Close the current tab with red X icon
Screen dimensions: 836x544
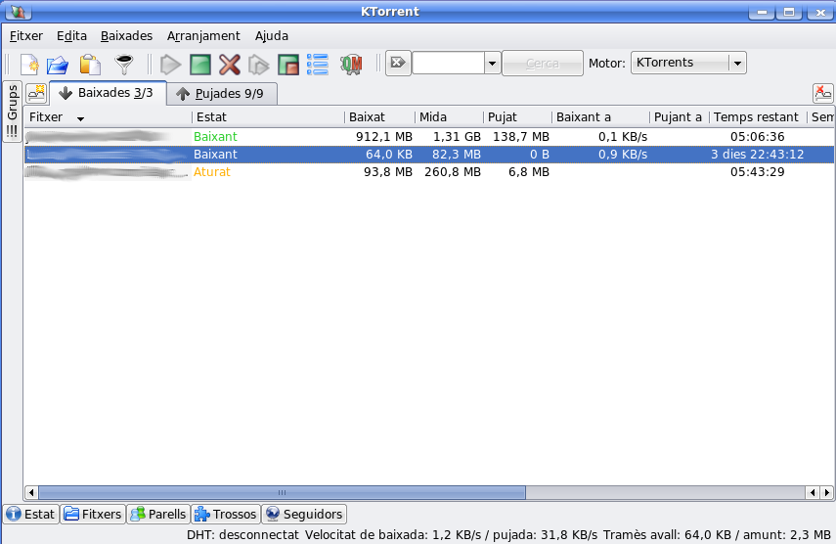click(822, 93)
